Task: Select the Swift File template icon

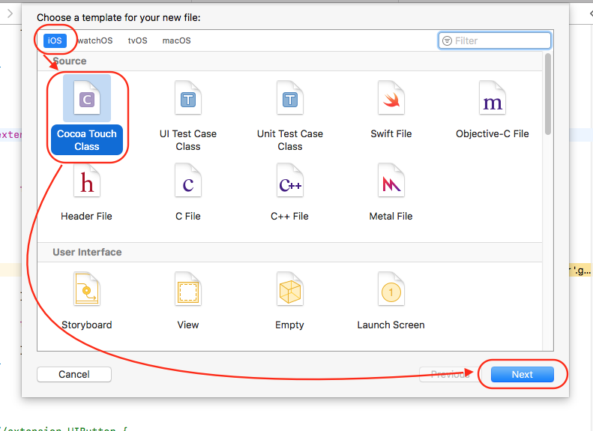Action: pos(391,98)
